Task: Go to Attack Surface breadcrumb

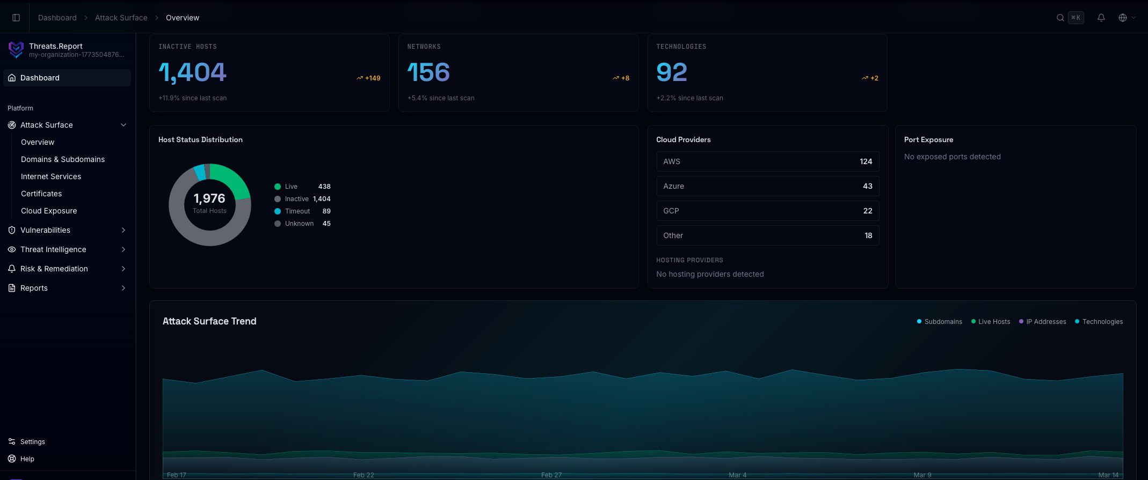Action: click(121, 18)
